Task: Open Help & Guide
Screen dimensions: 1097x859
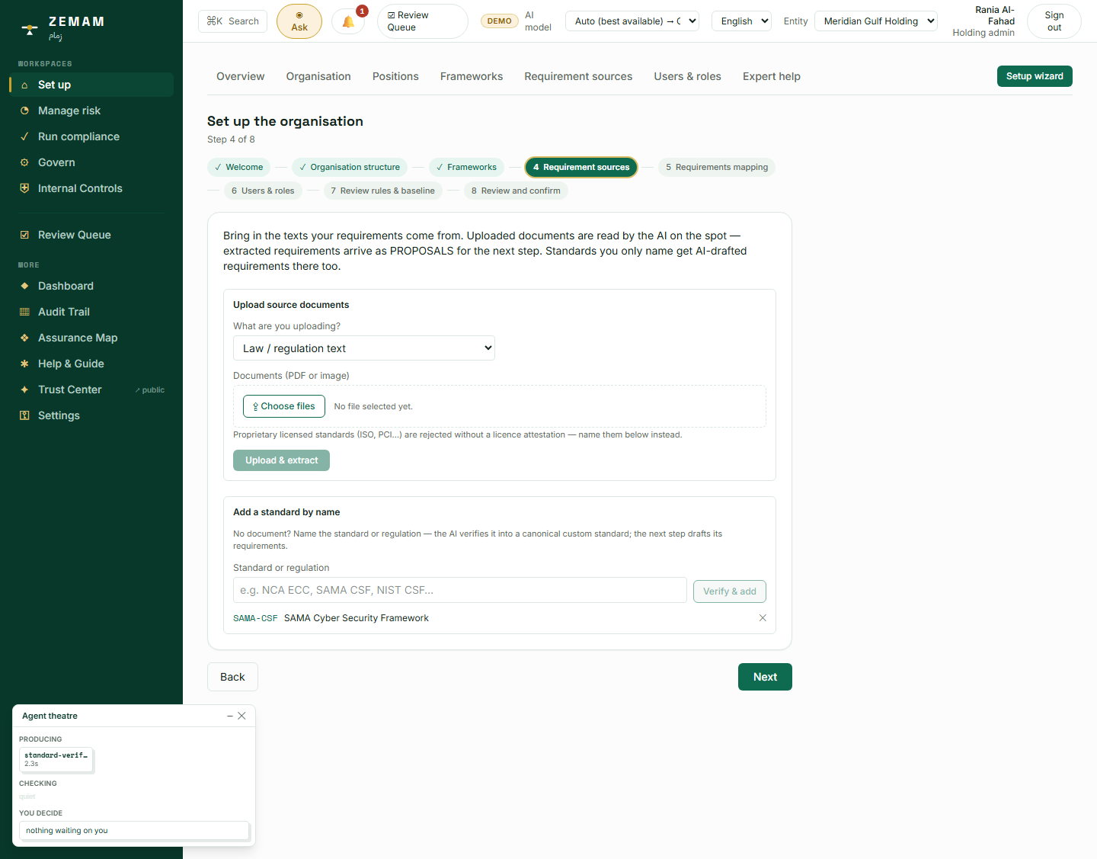Action: (x=91, y=364)
